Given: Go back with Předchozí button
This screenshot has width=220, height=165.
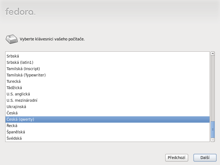Looking at the screenshot, I should [177, 158].
